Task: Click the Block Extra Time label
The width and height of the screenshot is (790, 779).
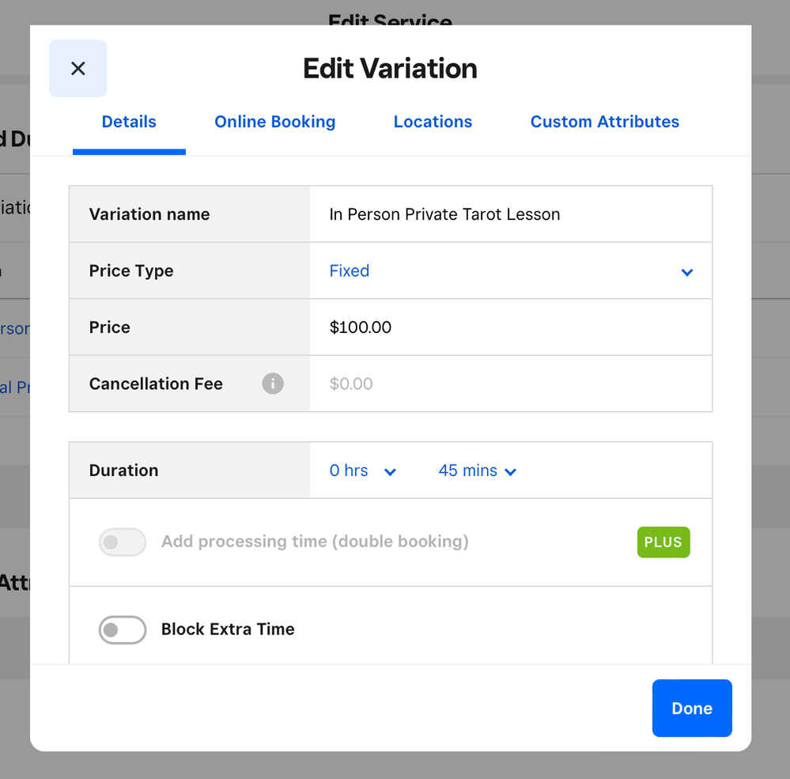Action: (x=228, y=630)
